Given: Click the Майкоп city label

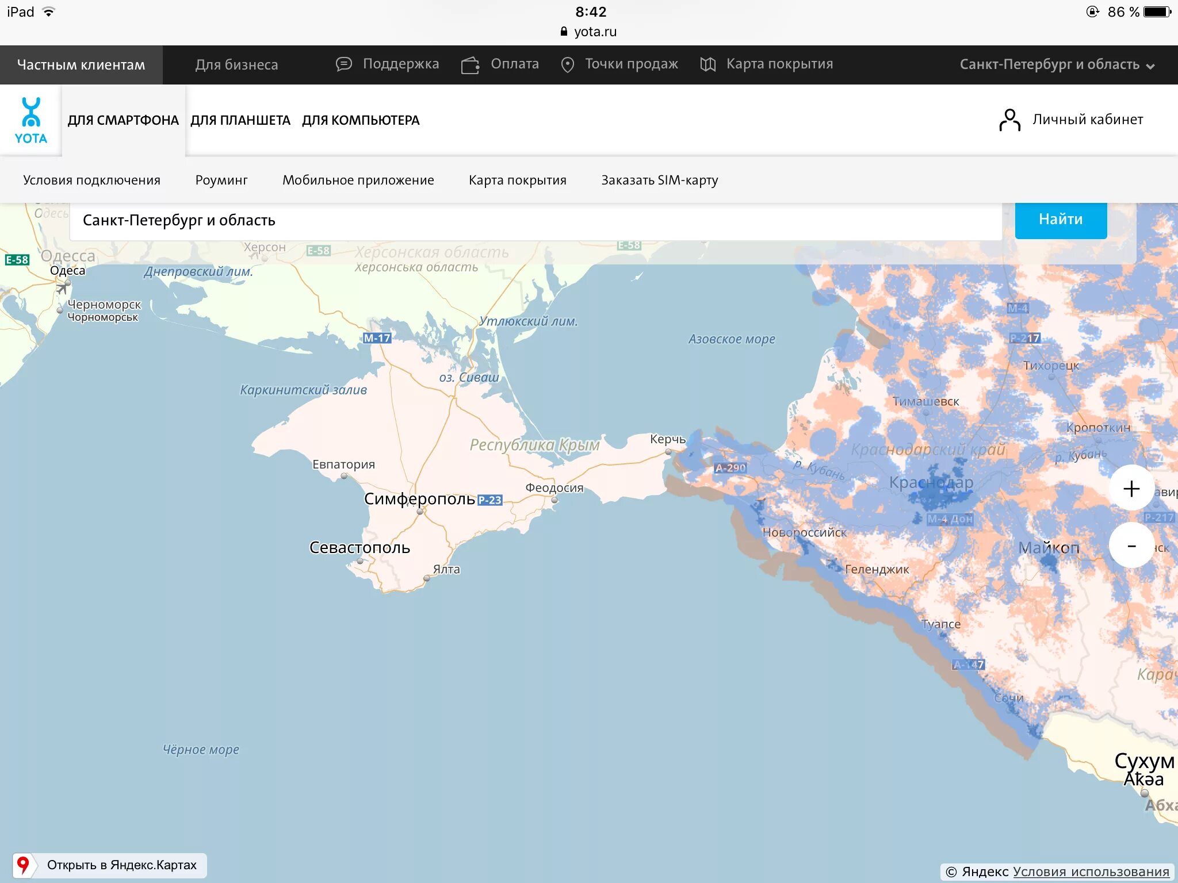Looking at the screenshot, I should pos(1049,547).
